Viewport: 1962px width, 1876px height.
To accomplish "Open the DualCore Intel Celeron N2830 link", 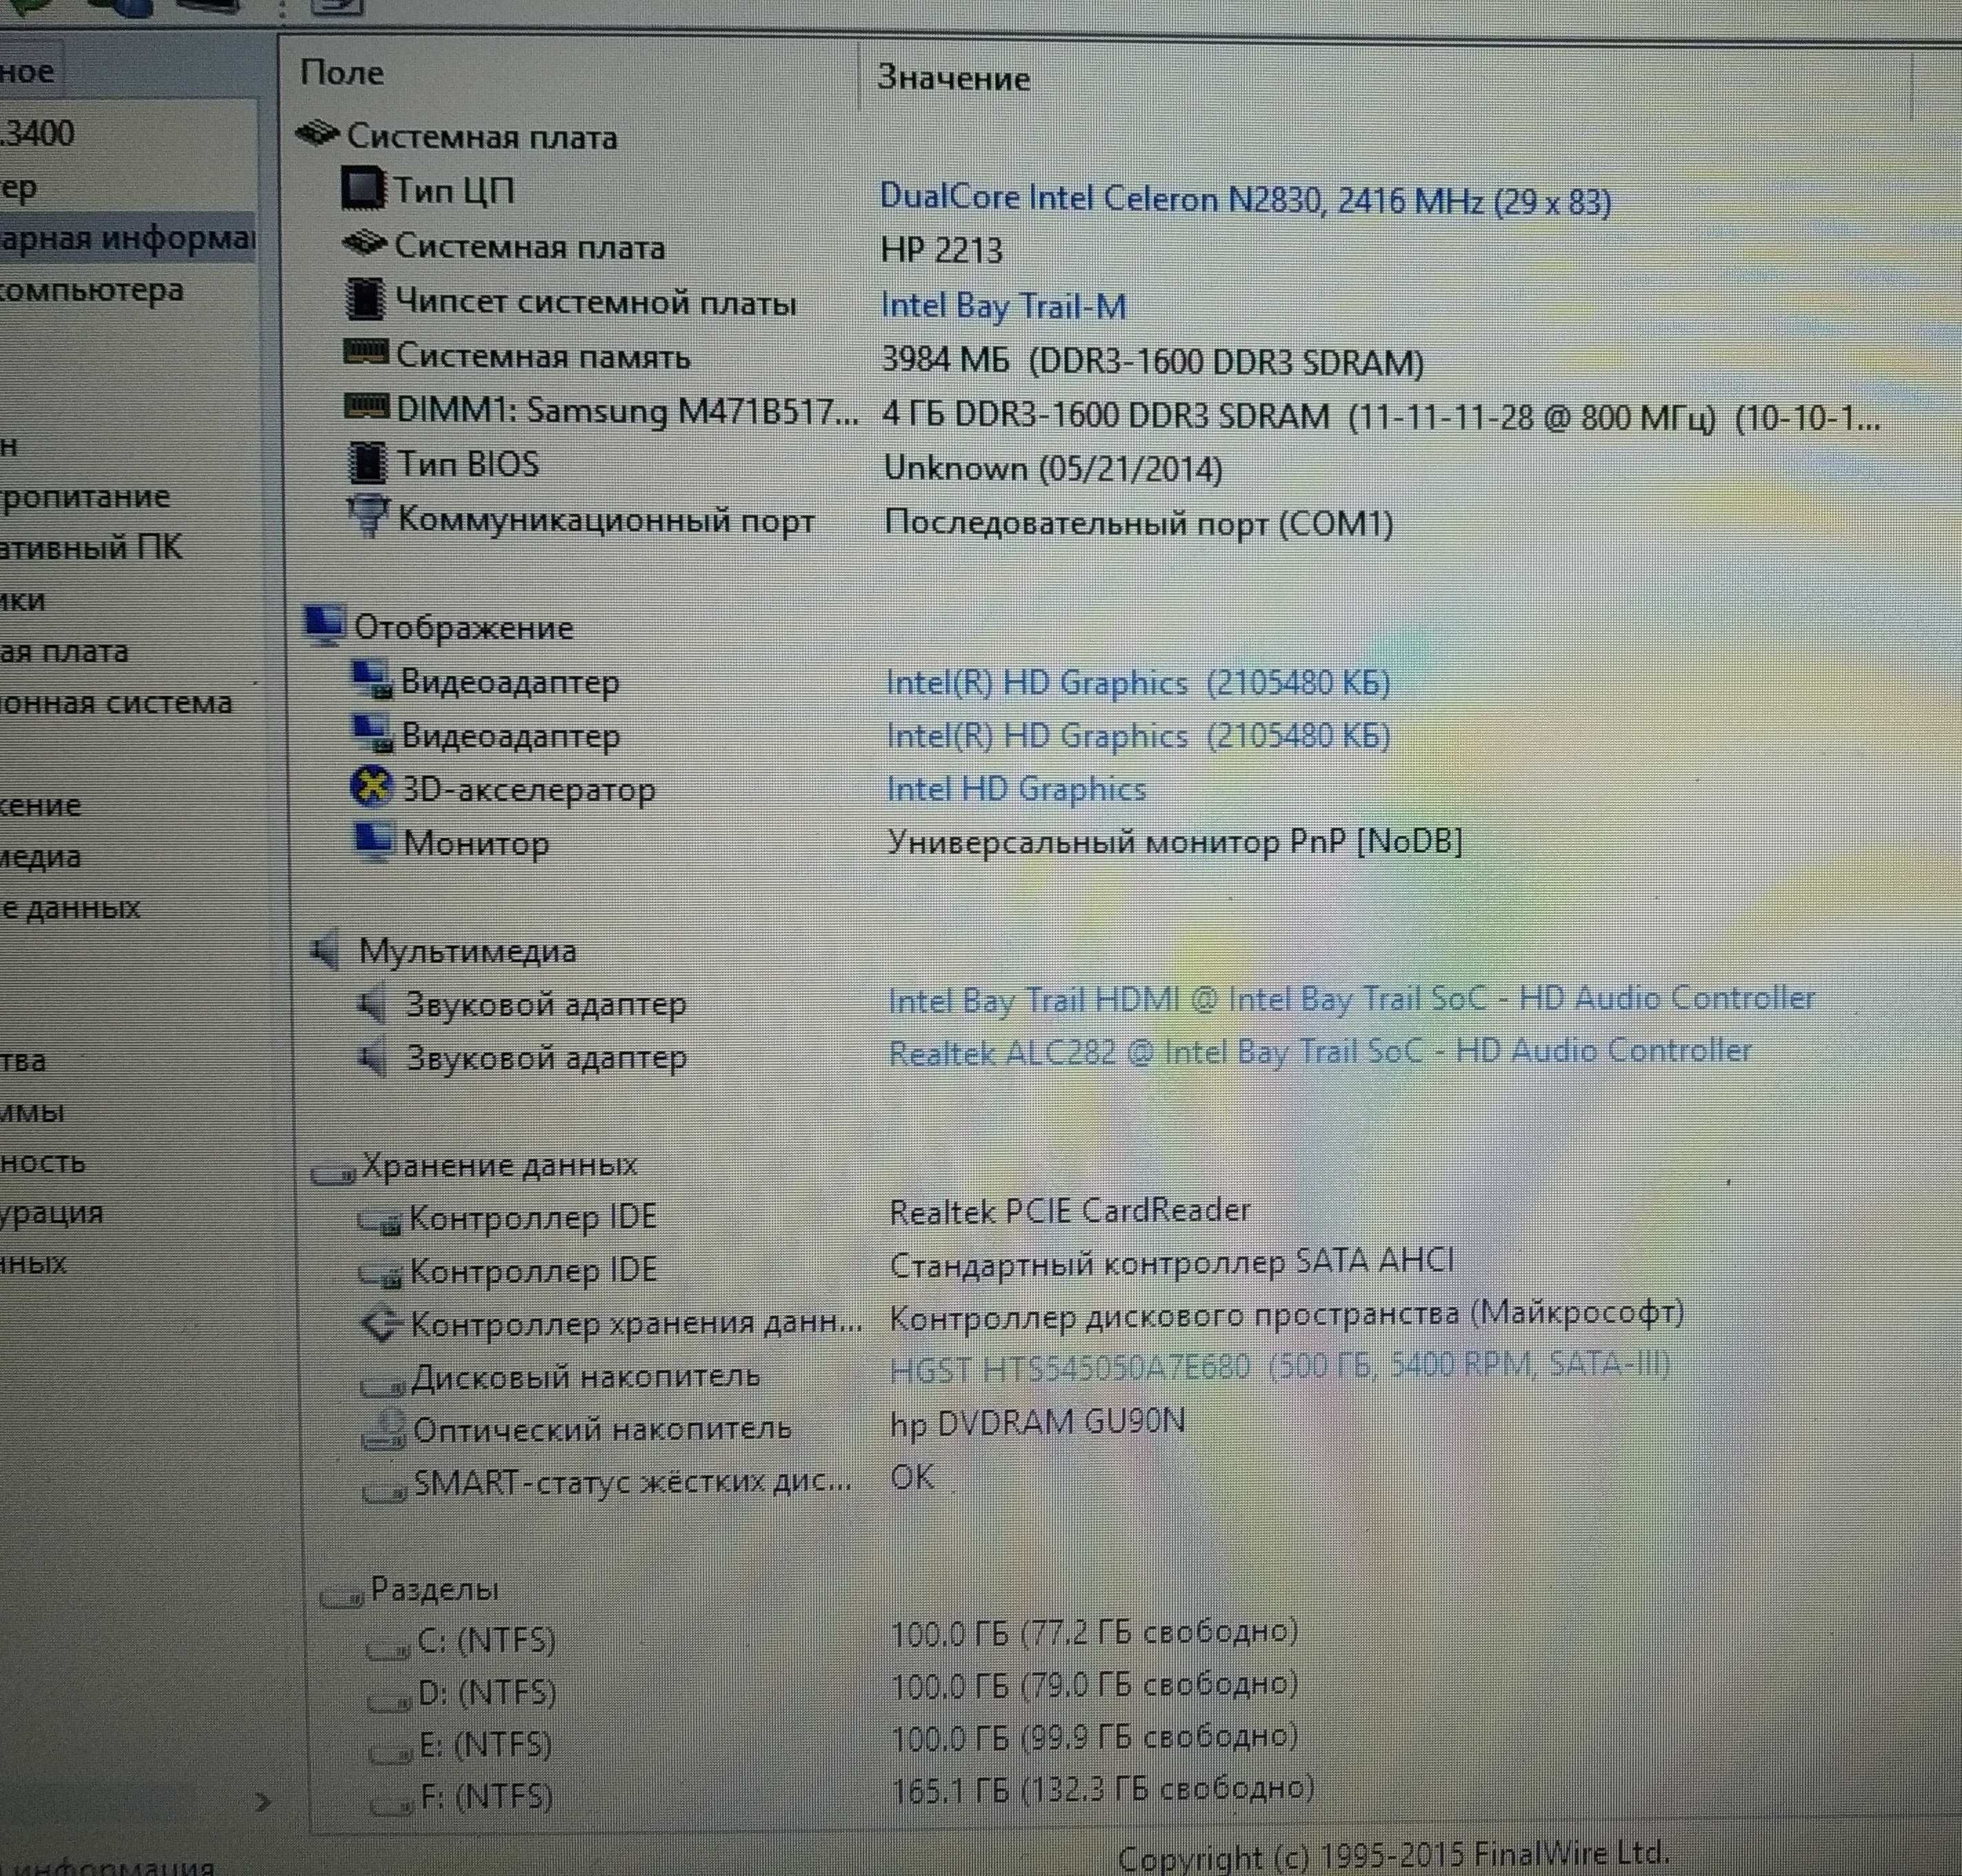I will point(1245,201).
